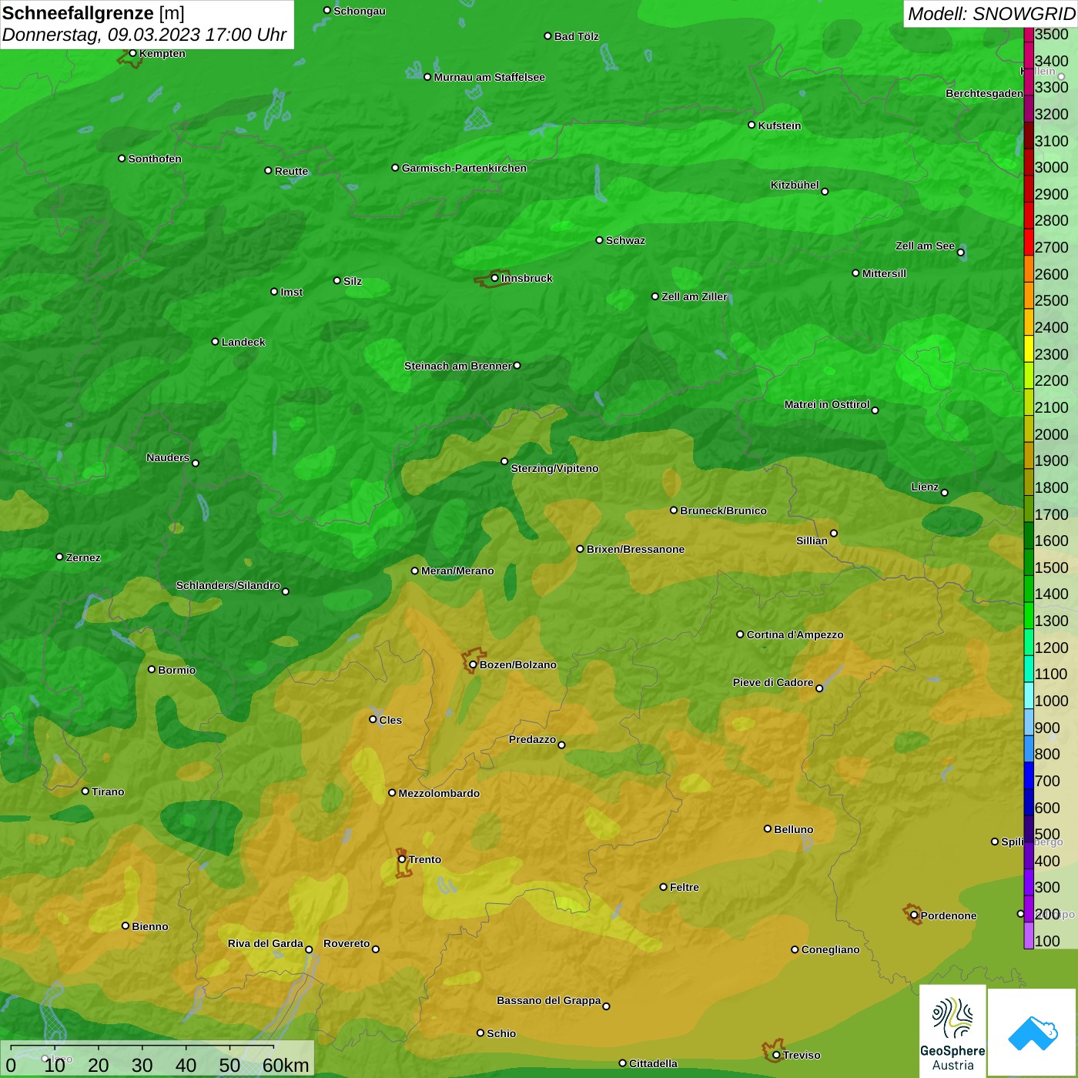This screenshot has height=1078, width=1078.
Task: Click the 'Riva del Garda' label
Action: [x=266, y=943]
